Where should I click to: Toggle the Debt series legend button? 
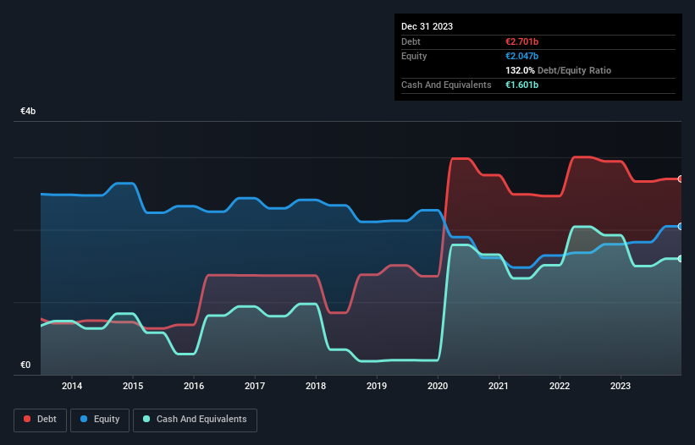(41, 420)
